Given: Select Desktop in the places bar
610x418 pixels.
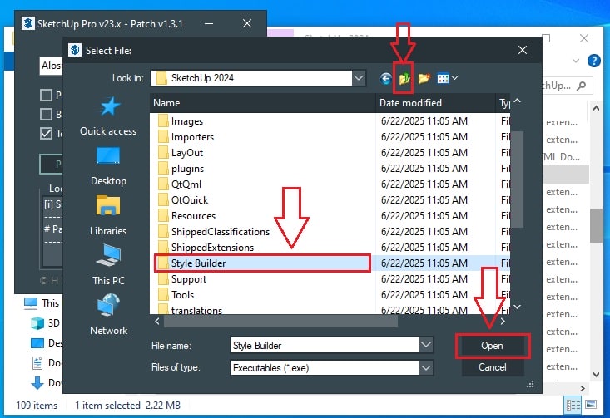Looking at the screenshot, I should pos(108,166).
